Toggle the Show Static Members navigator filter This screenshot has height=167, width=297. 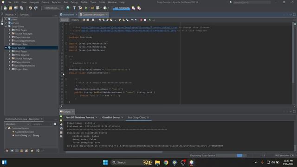(x=17, y=151)
